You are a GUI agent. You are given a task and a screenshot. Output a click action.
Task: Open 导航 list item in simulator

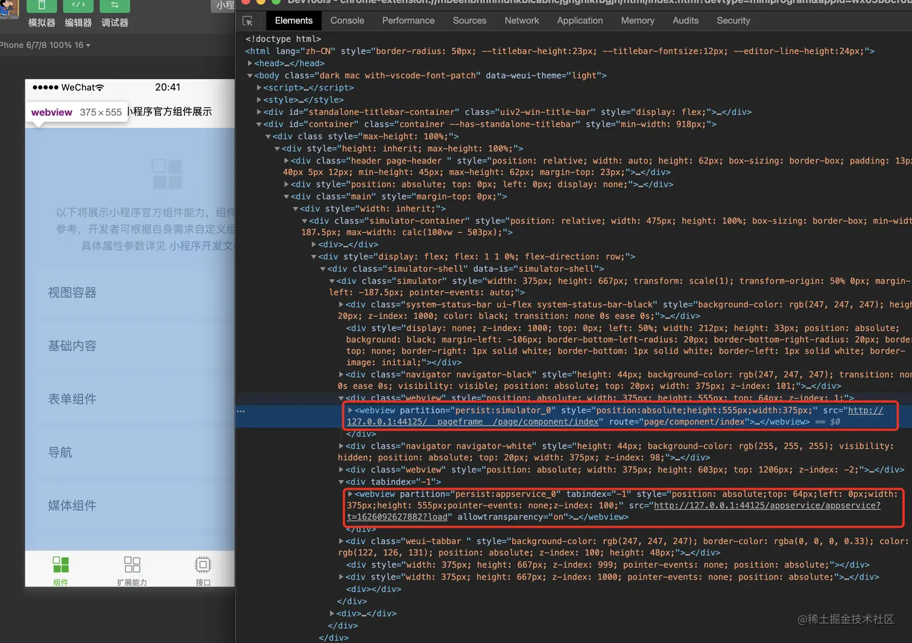[136, 452]
